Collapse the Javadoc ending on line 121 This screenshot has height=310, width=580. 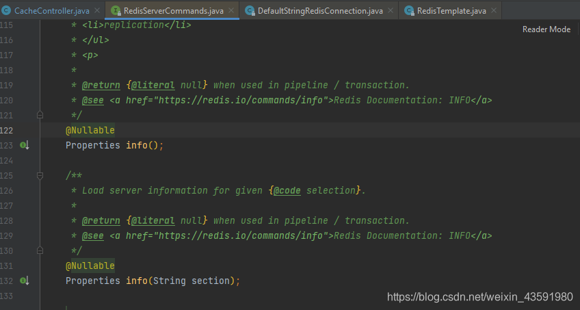(40, 115)
